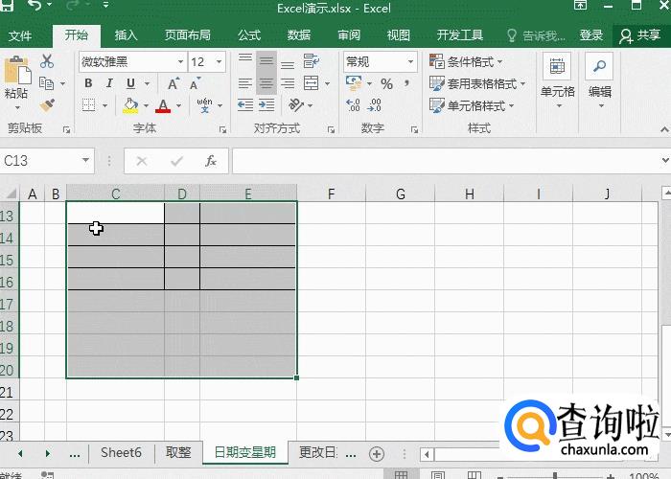Apply comma style number format
Viewport: 671px width, 479px height.
click(406, 83)
